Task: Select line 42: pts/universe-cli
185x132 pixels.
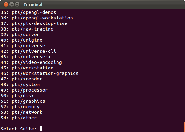Action: click(x=28, y=51)
